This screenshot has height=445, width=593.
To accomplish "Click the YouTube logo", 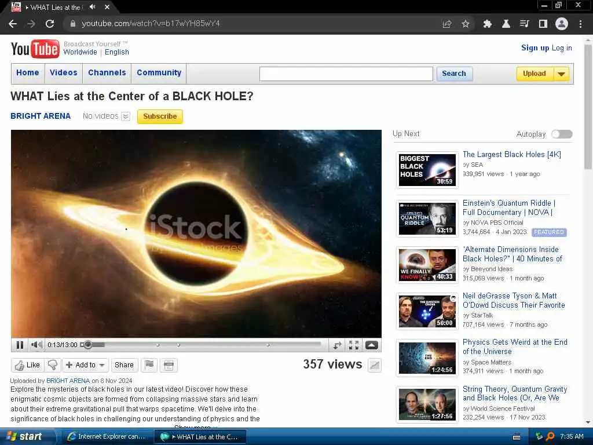I will pyautogui.click(x=35, y=49).
